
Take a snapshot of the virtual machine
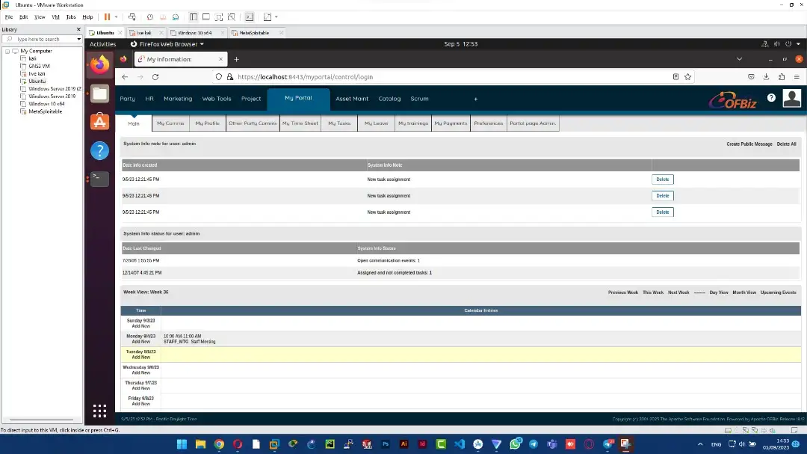tap(150, 16)
